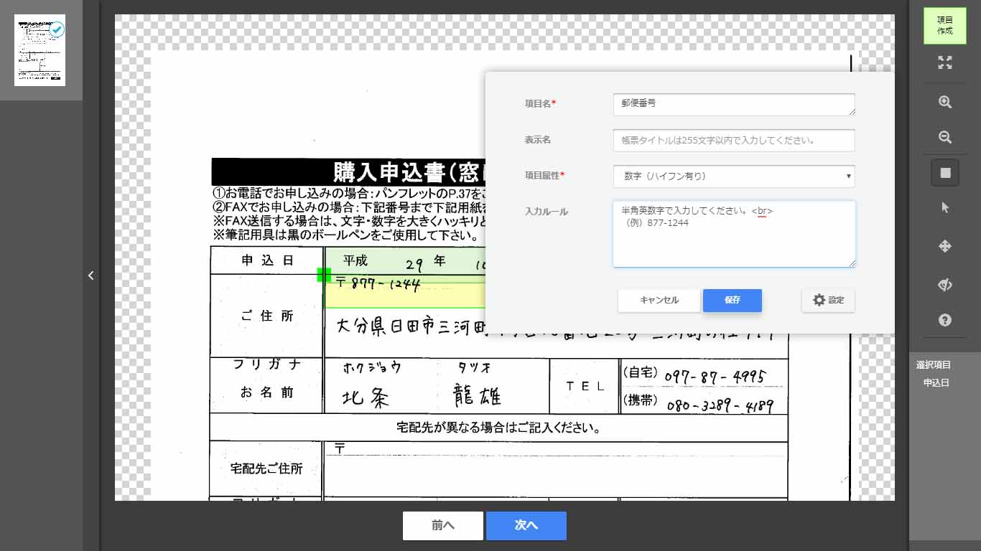
Task: Toggle the visibility eye icon in the toolbar
Action: coord(945,285)
